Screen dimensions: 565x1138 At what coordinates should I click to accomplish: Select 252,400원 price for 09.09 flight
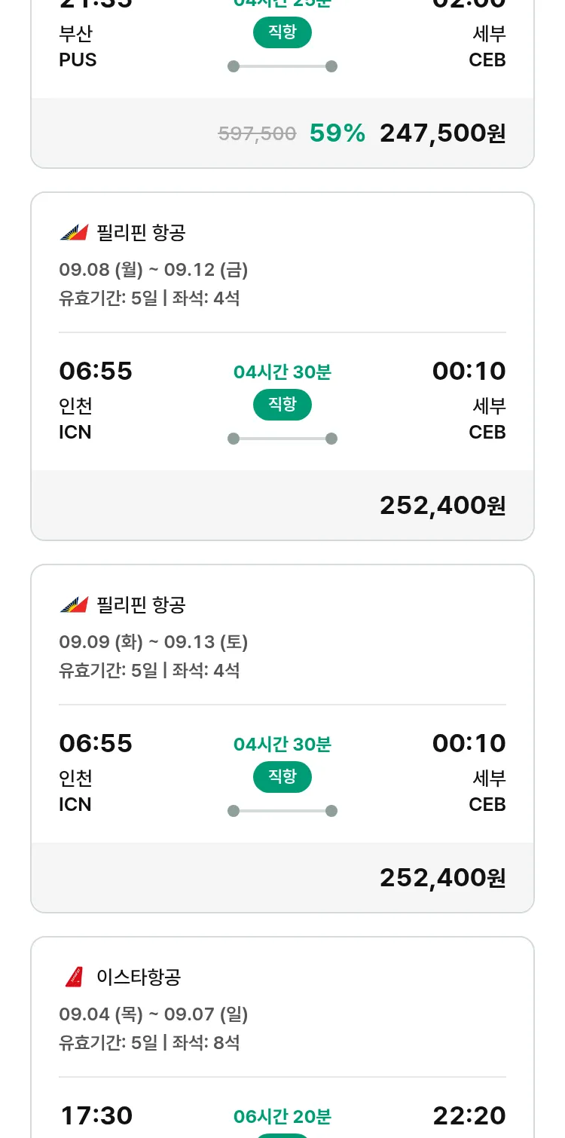[x=442, y=878]
